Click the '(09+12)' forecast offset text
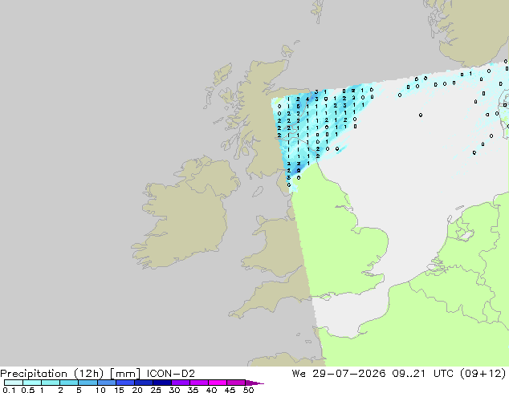This screenshot has height=393, width=509. [483, 374]
